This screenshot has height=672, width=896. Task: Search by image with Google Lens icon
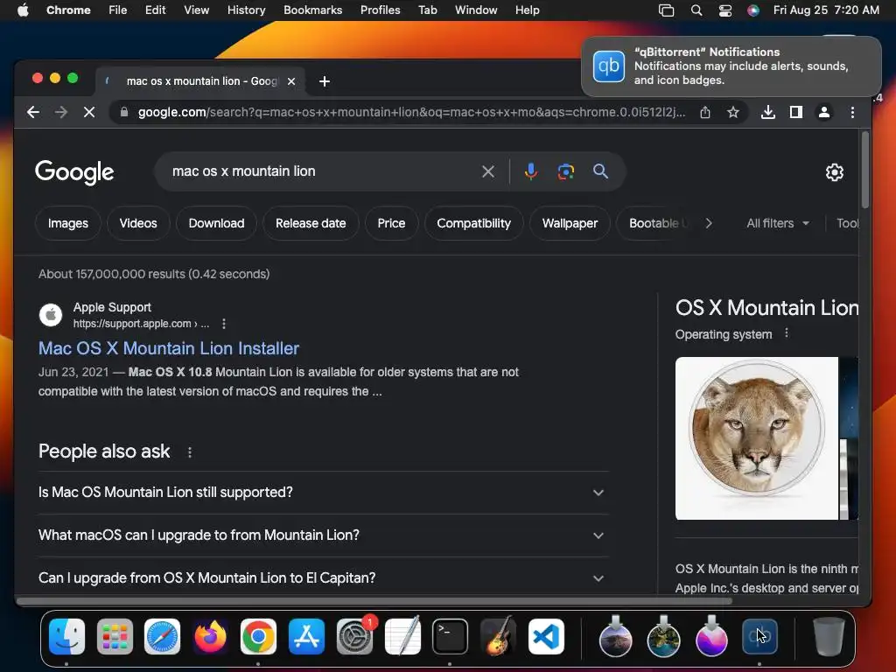pos(566,171)
